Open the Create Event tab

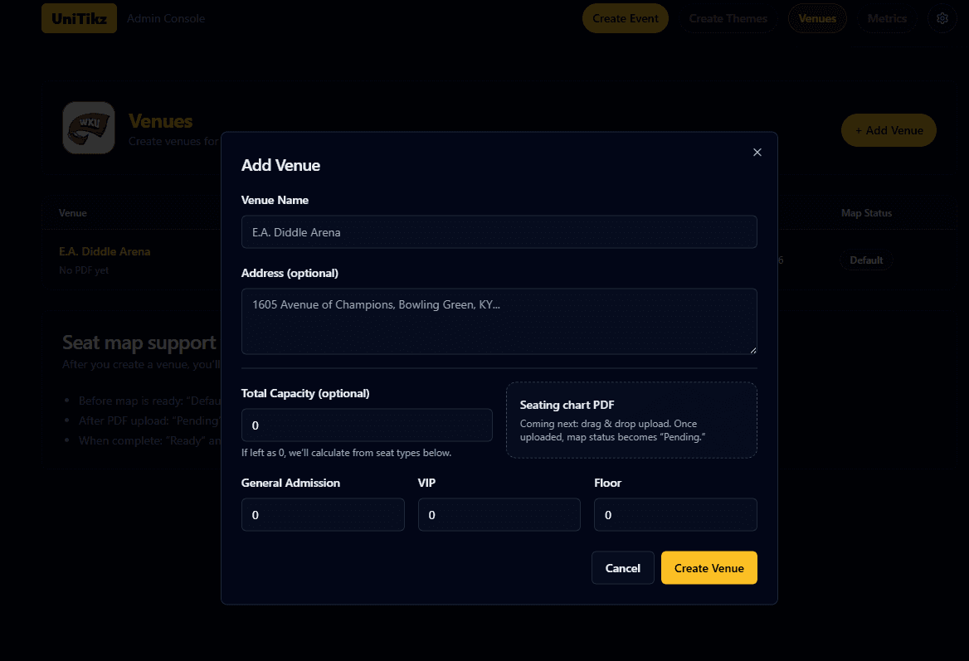tap(625, 18)
